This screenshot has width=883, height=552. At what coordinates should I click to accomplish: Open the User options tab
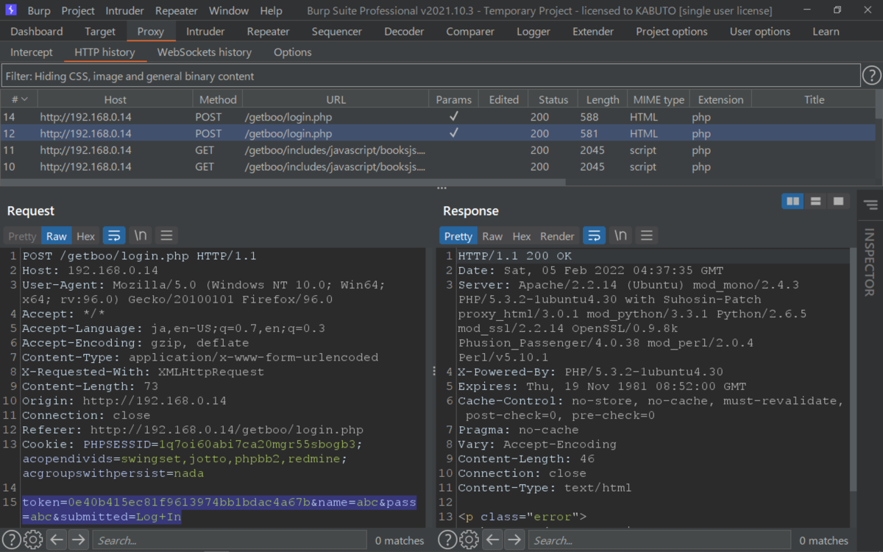760,32
